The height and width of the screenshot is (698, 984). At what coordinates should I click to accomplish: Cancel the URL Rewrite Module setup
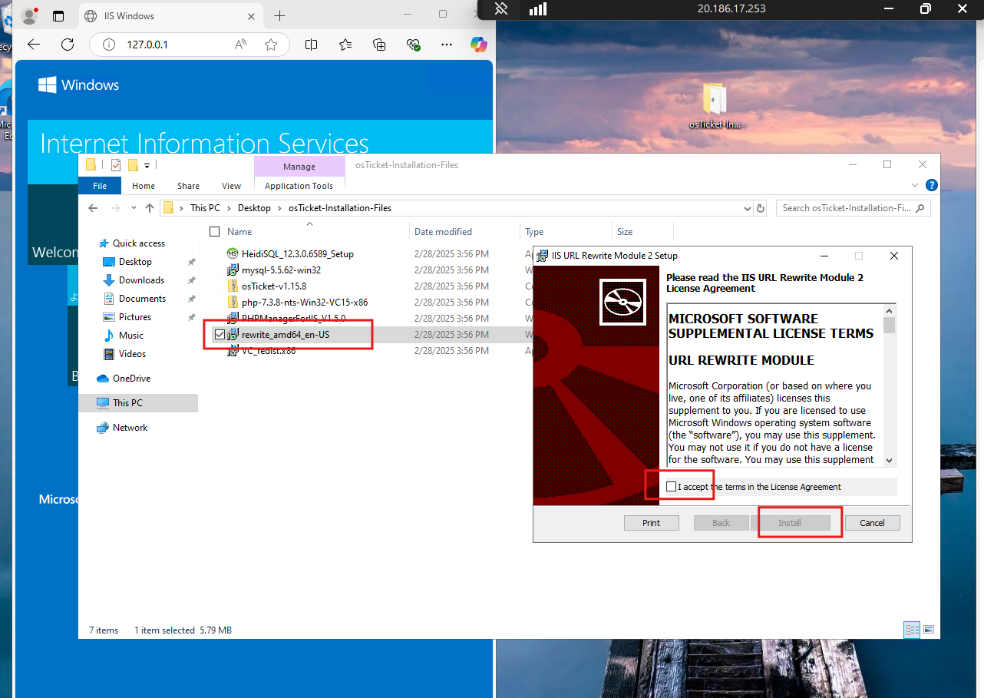tap(872, 523)
